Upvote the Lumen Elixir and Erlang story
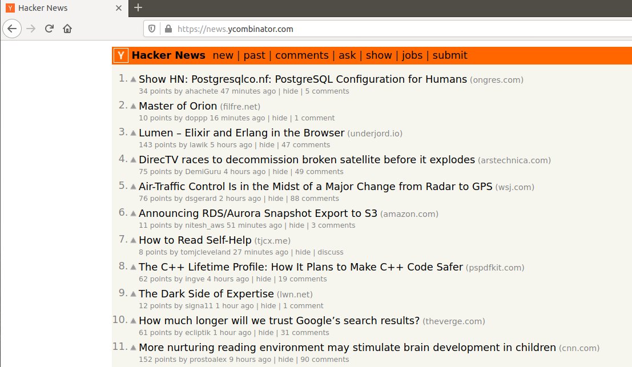This screenshot has height=367, width=632. pos(133,133)
